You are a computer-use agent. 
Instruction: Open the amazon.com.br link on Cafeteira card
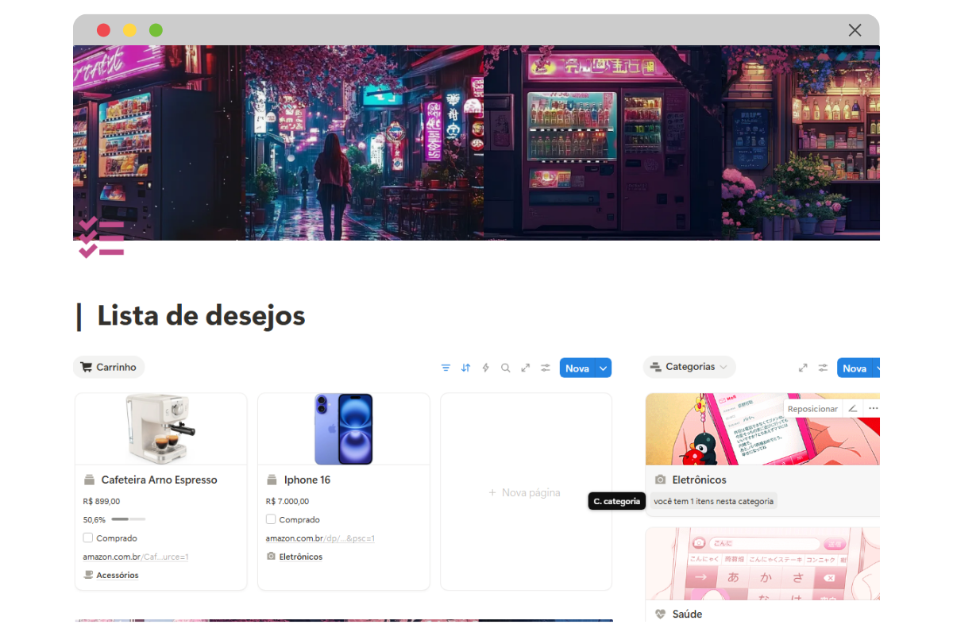tap(136, 557)
